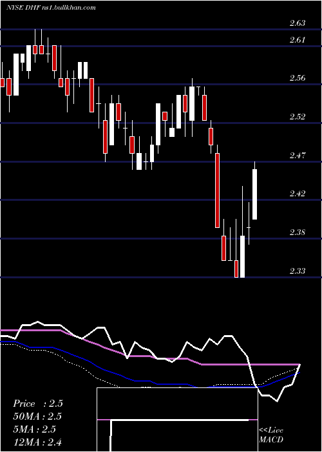
Task: Click the NYSE DHF ns1.bullkhan.com title text
Action: coord(51,8)
